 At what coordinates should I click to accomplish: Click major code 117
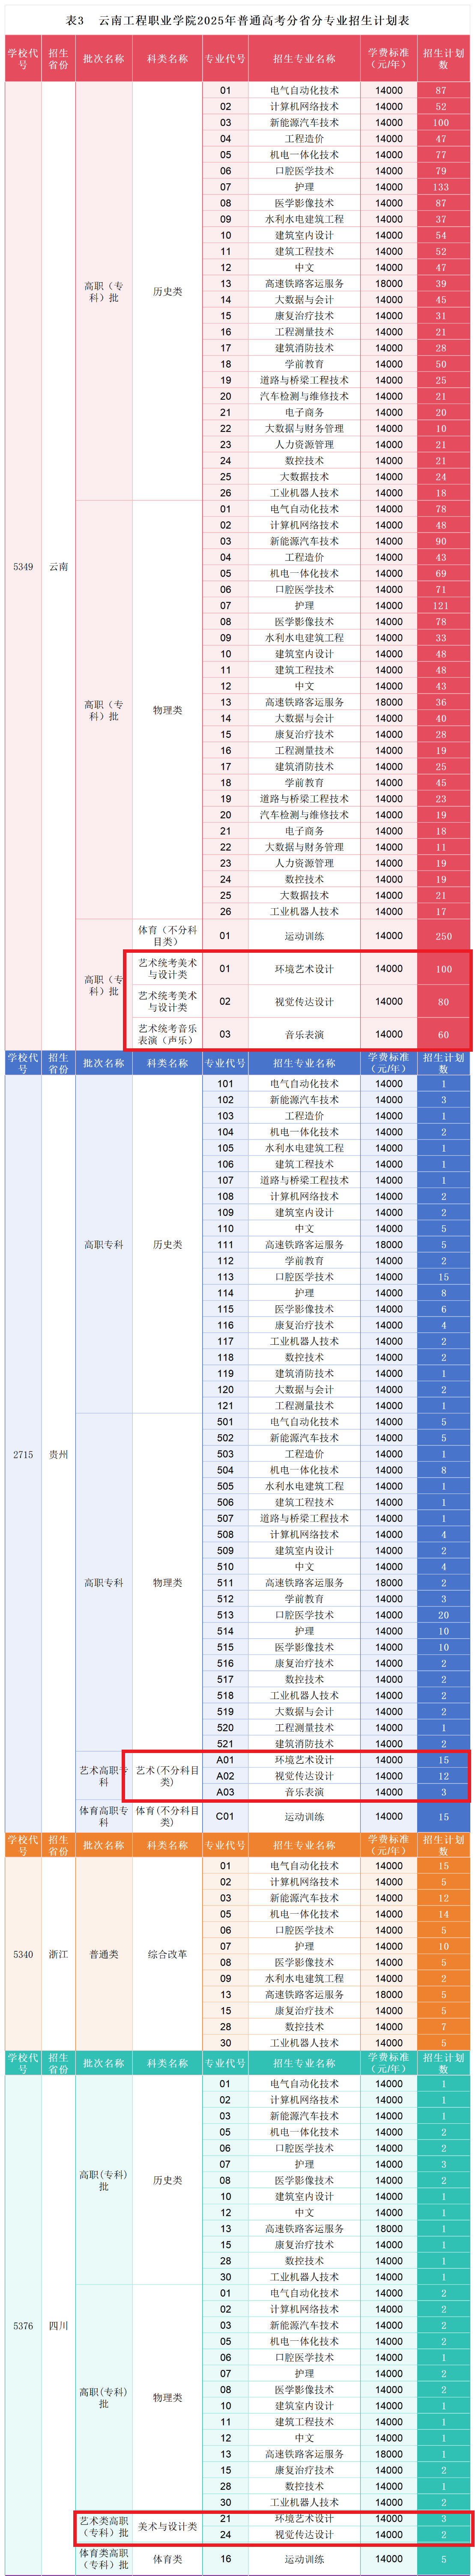(x=225, y=1341)
